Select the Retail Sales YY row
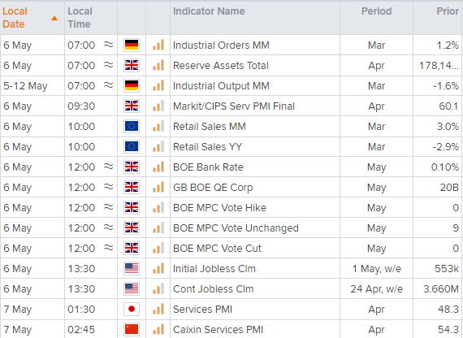The image size is (463, 338). tap(231, 147)
